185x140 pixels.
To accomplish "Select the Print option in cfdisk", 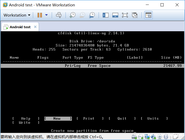I will [90, 118].
